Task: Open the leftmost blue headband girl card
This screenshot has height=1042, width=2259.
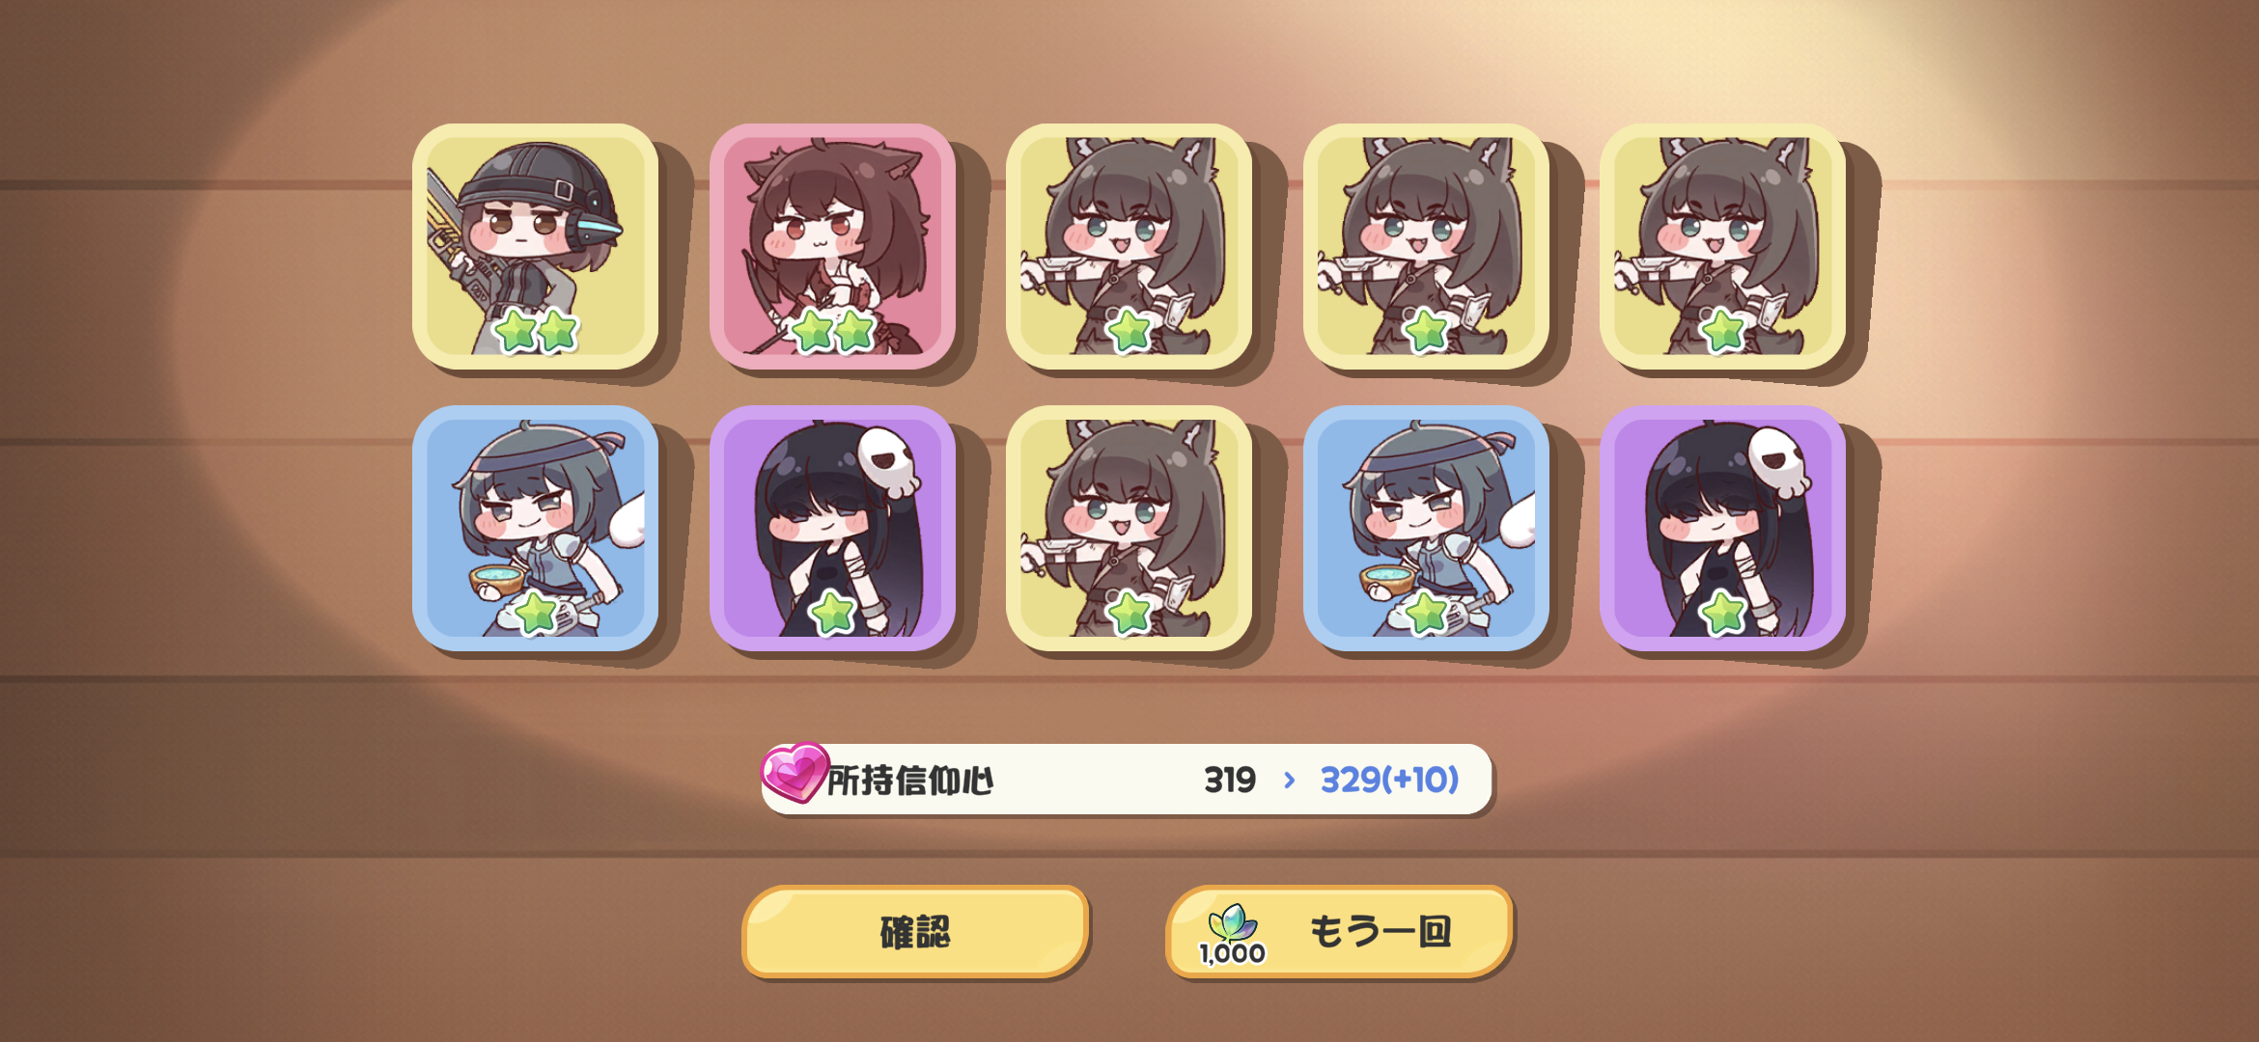Action: pos(535,528)
